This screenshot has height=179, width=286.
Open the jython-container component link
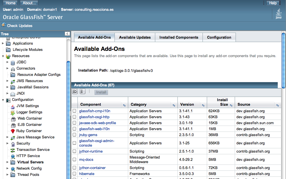tap(92, 168)
